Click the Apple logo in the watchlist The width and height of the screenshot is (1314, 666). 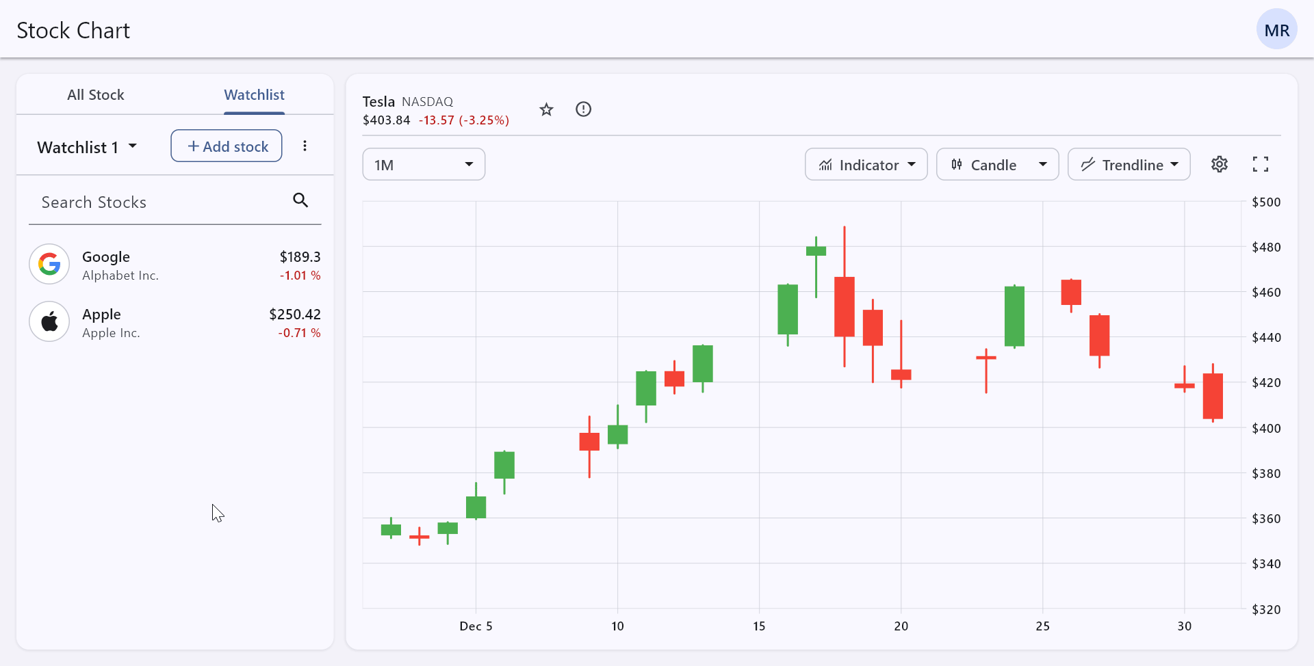49,321
